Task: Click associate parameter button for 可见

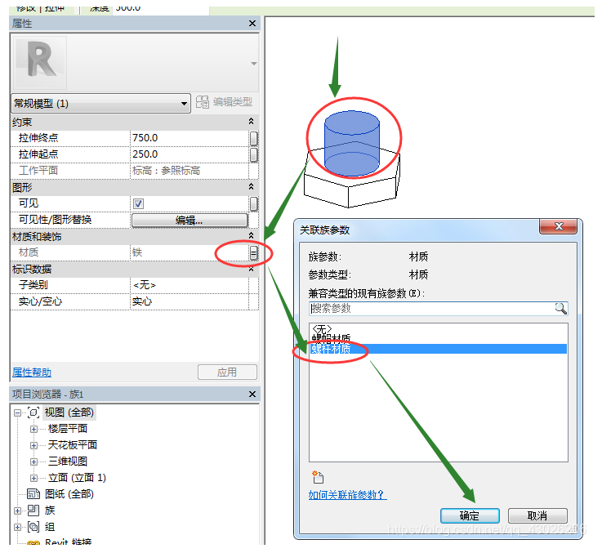Action: pyautogui.click(x=254, y=203)
